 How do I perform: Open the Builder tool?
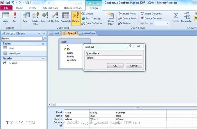pyautogui.click(x=124, y=23)
